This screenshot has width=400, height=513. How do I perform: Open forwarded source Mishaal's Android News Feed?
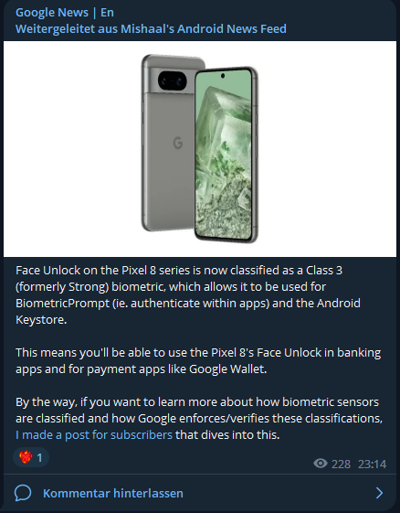click(204, 28)
